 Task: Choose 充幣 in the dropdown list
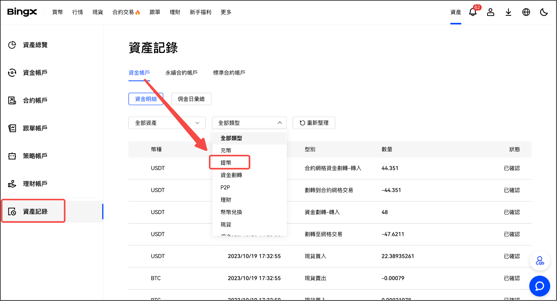[x=226, y=150]
